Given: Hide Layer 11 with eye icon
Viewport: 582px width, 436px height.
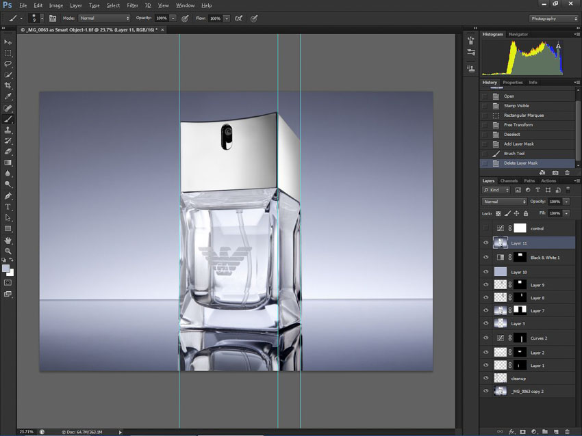Looking at the screenshot, I should 486,243.
